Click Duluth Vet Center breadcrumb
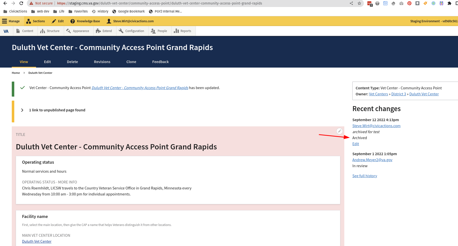 pyautogui.click(x=40, y=73)
